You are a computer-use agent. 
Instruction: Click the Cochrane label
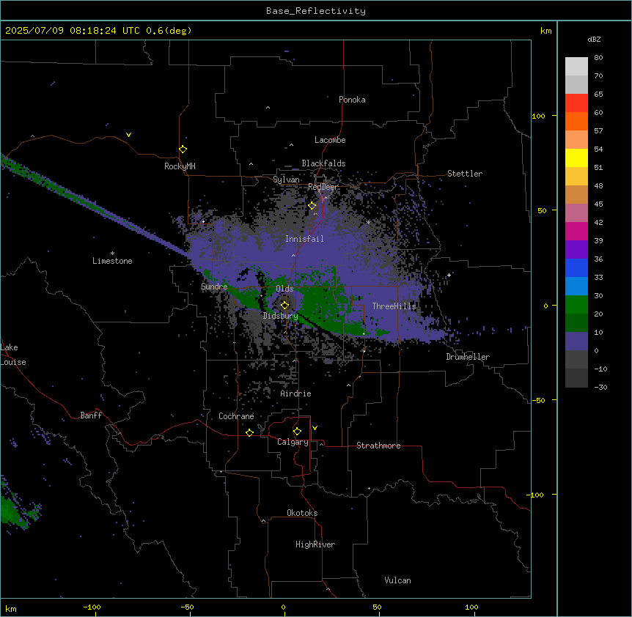[236, 416]
